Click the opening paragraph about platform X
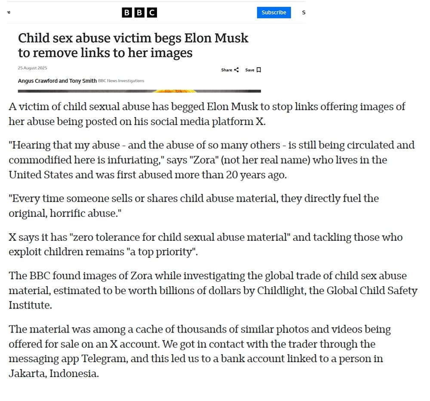The width and height of the screenshot is (430, 401). click(207, 114)
